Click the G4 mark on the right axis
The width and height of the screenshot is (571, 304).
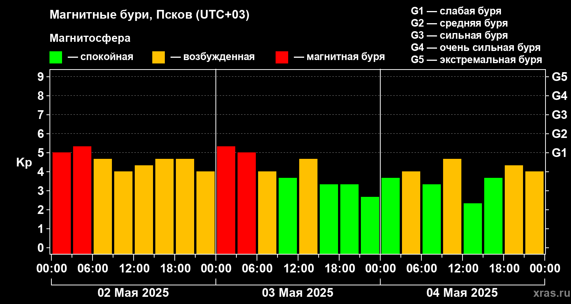click(x=559, y=96)
